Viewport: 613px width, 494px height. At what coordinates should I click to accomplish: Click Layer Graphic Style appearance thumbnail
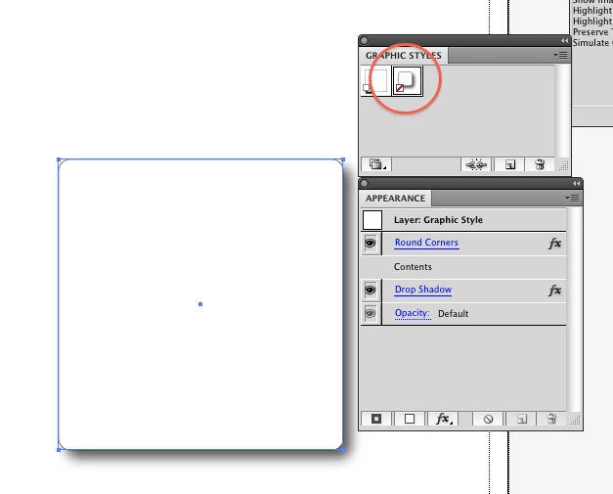click(x=372, y=220)
